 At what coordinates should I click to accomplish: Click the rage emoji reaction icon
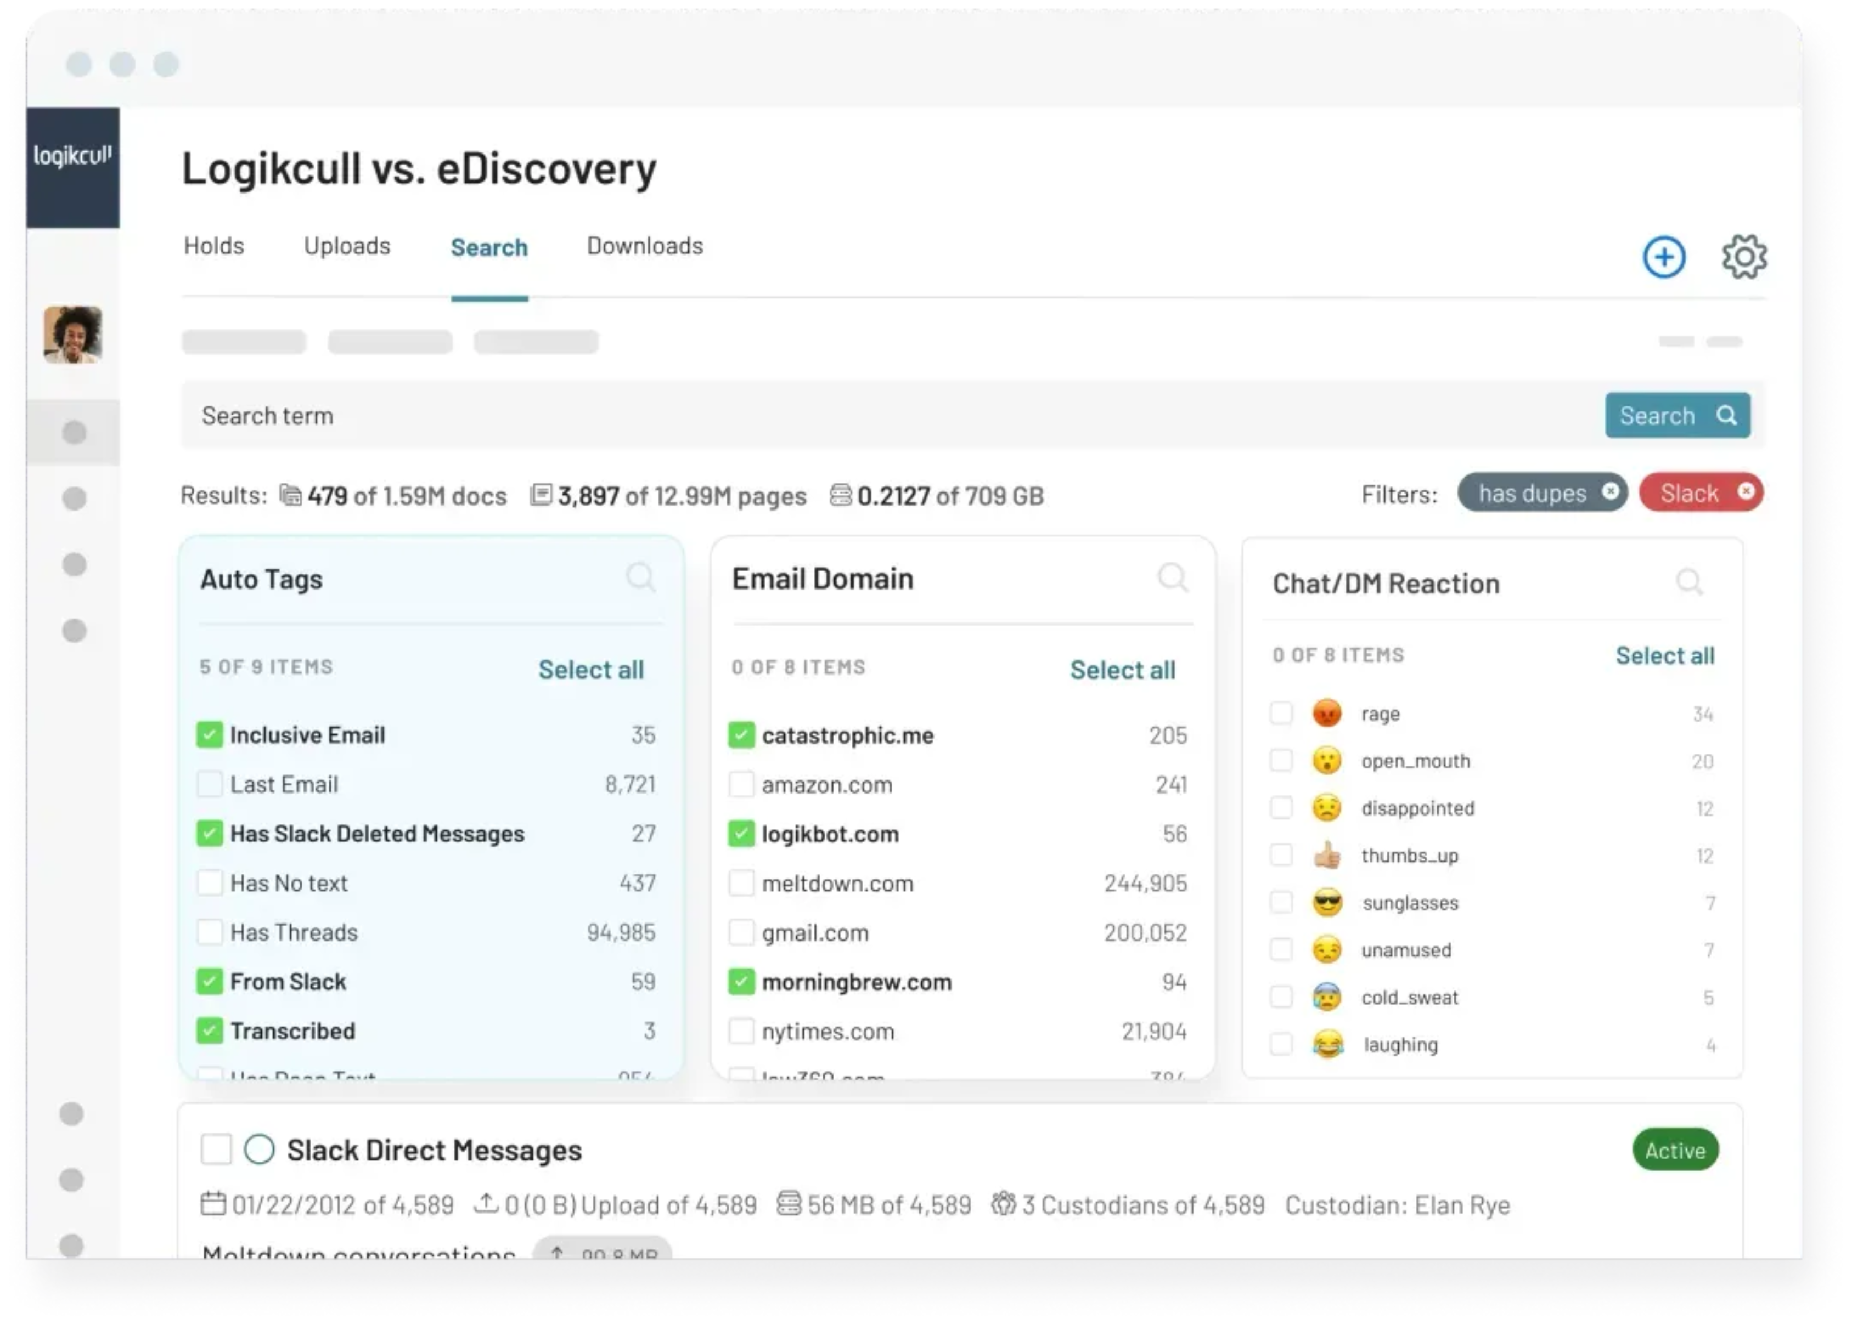1326,714
